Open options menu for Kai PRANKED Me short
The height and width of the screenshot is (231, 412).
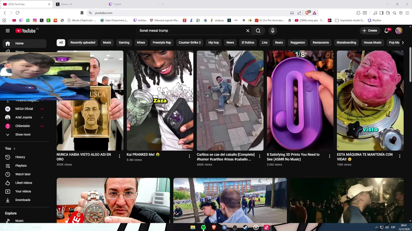click(x=189, y=156)
